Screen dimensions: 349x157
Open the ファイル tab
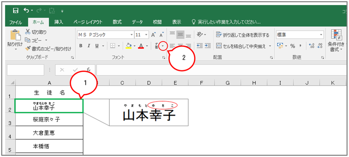[15, 22]
